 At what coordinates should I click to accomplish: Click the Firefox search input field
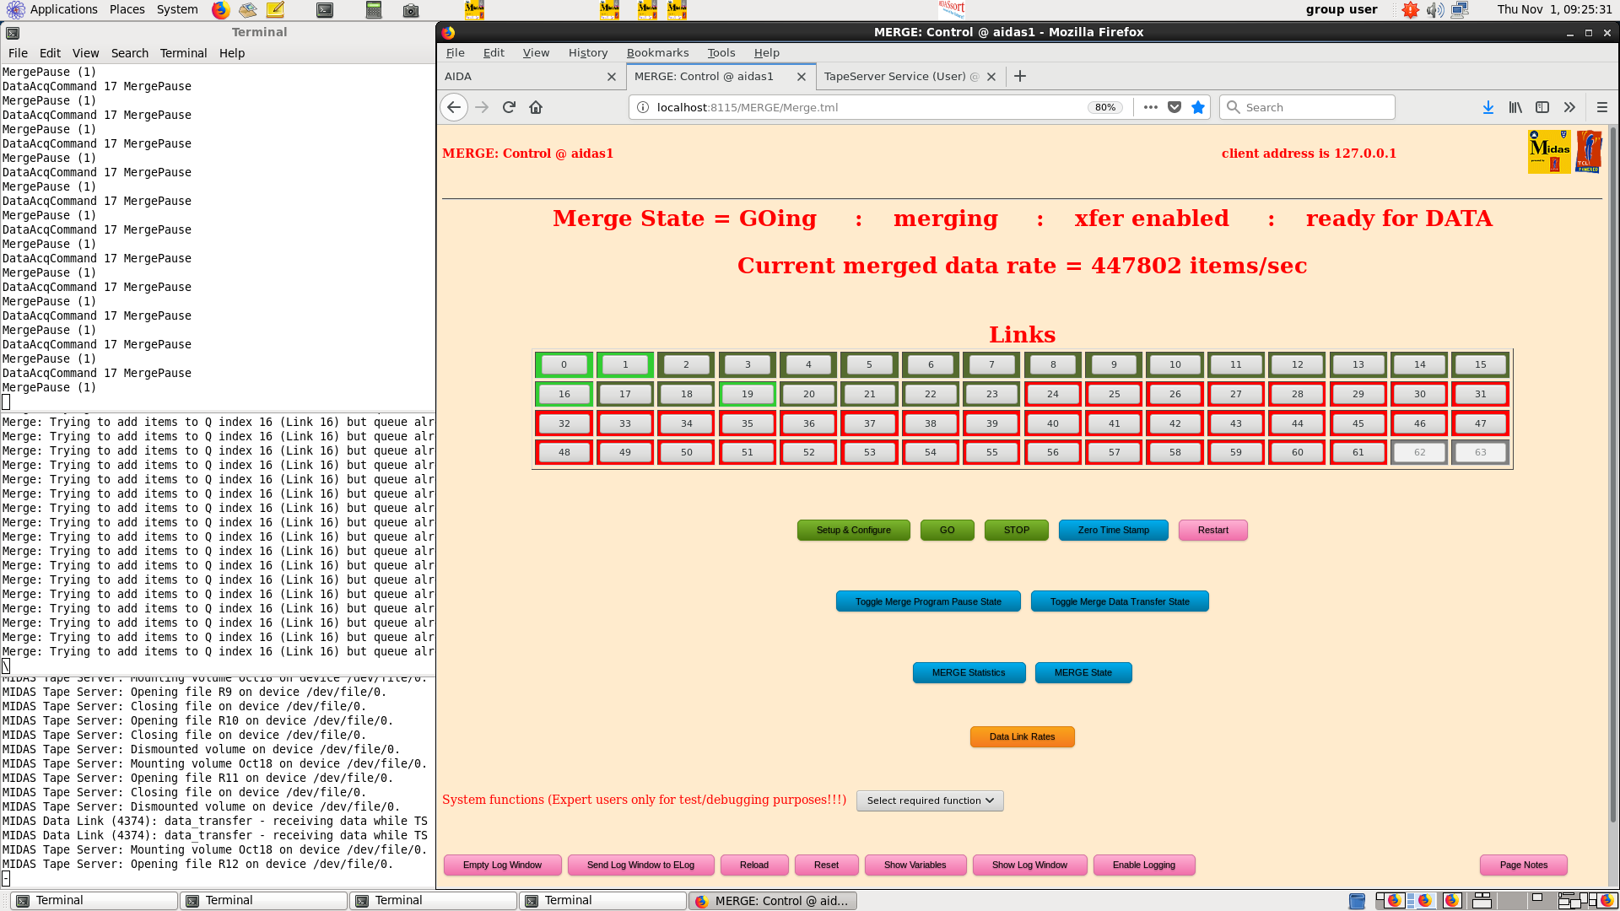click(x=1307, y=107)
